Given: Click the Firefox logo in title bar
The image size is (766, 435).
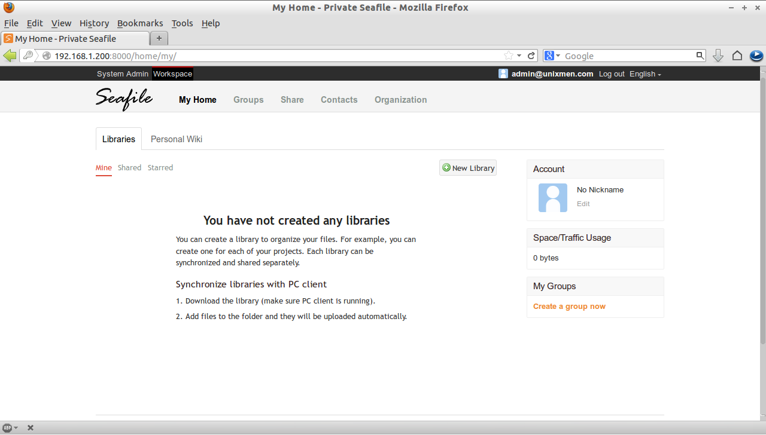Looking at the screenshot, I should tap(8, 8).
